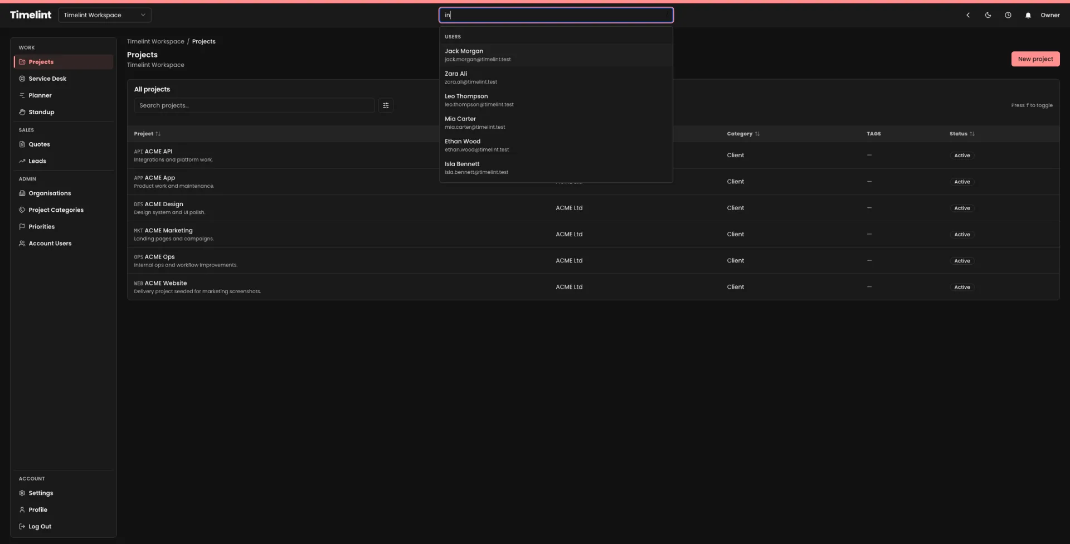This screenshot has height=544, width=1070.
Task: Open Settings under Account section
Action: (x=41, y=493)
